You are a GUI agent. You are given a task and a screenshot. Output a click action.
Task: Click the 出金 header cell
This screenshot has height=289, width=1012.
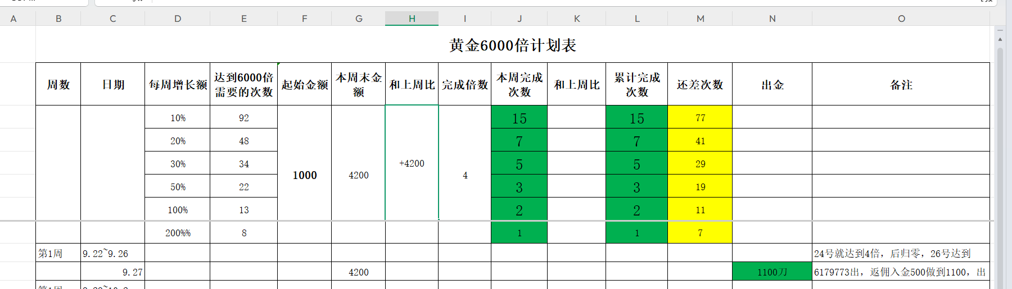click(x=772, y=85)
